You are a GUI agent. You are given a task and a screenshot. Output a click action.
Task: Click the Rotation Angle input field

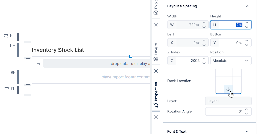coord(225,111)
